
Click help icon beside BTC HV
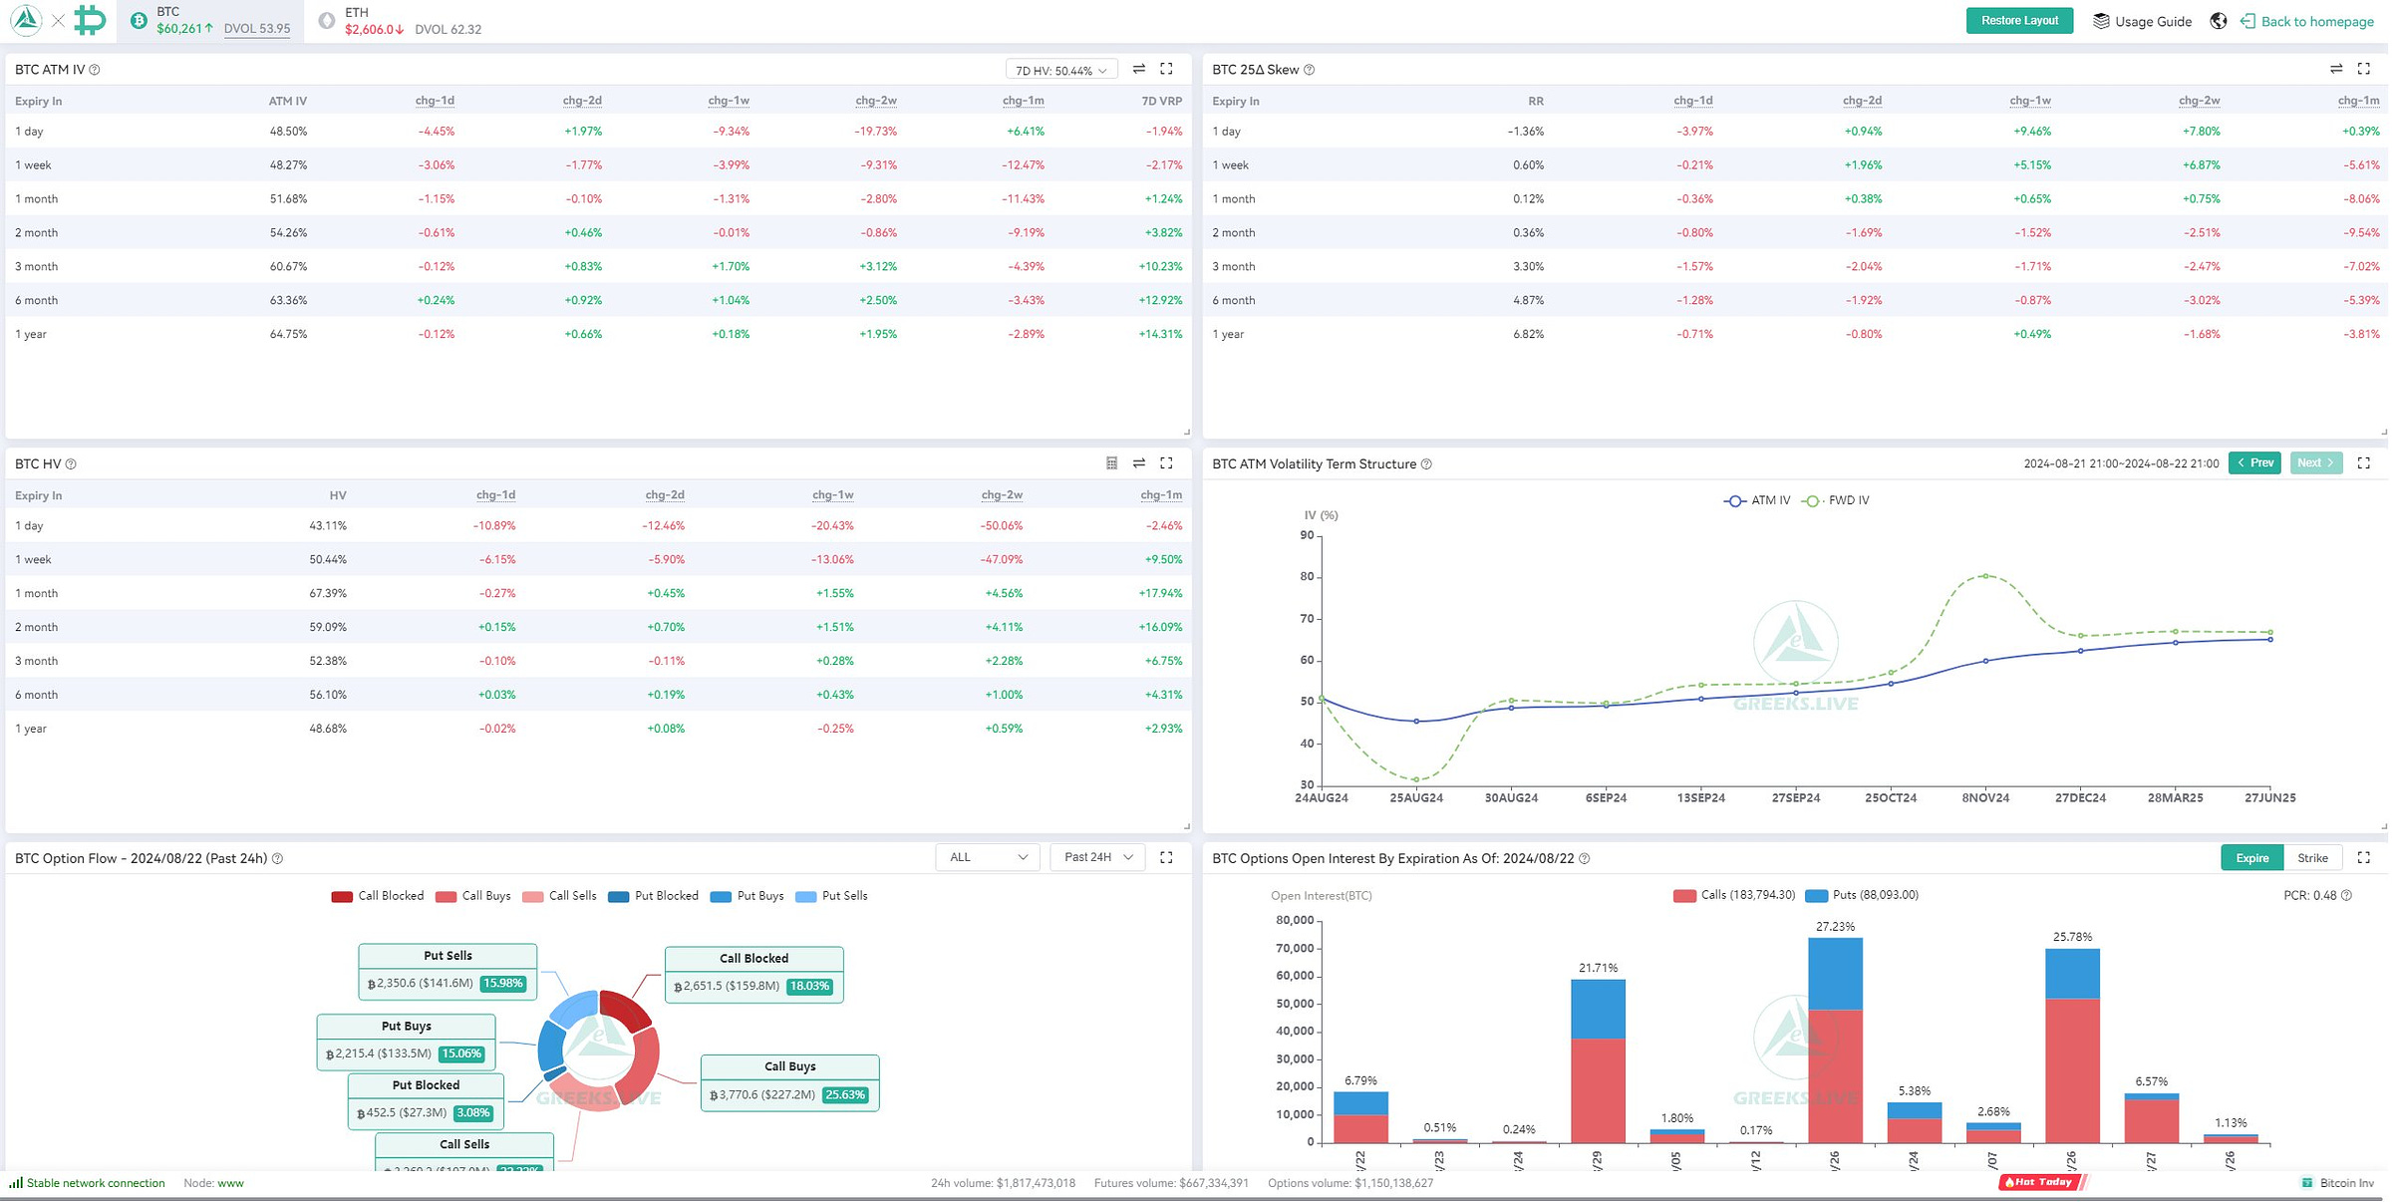click(71, 464)
